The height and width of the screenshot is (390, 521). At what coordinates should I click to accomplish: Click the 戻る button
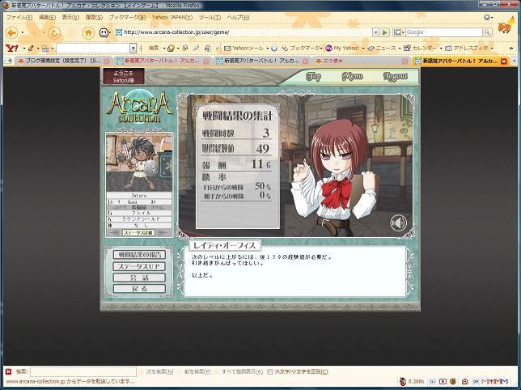[x=139, y=289]
